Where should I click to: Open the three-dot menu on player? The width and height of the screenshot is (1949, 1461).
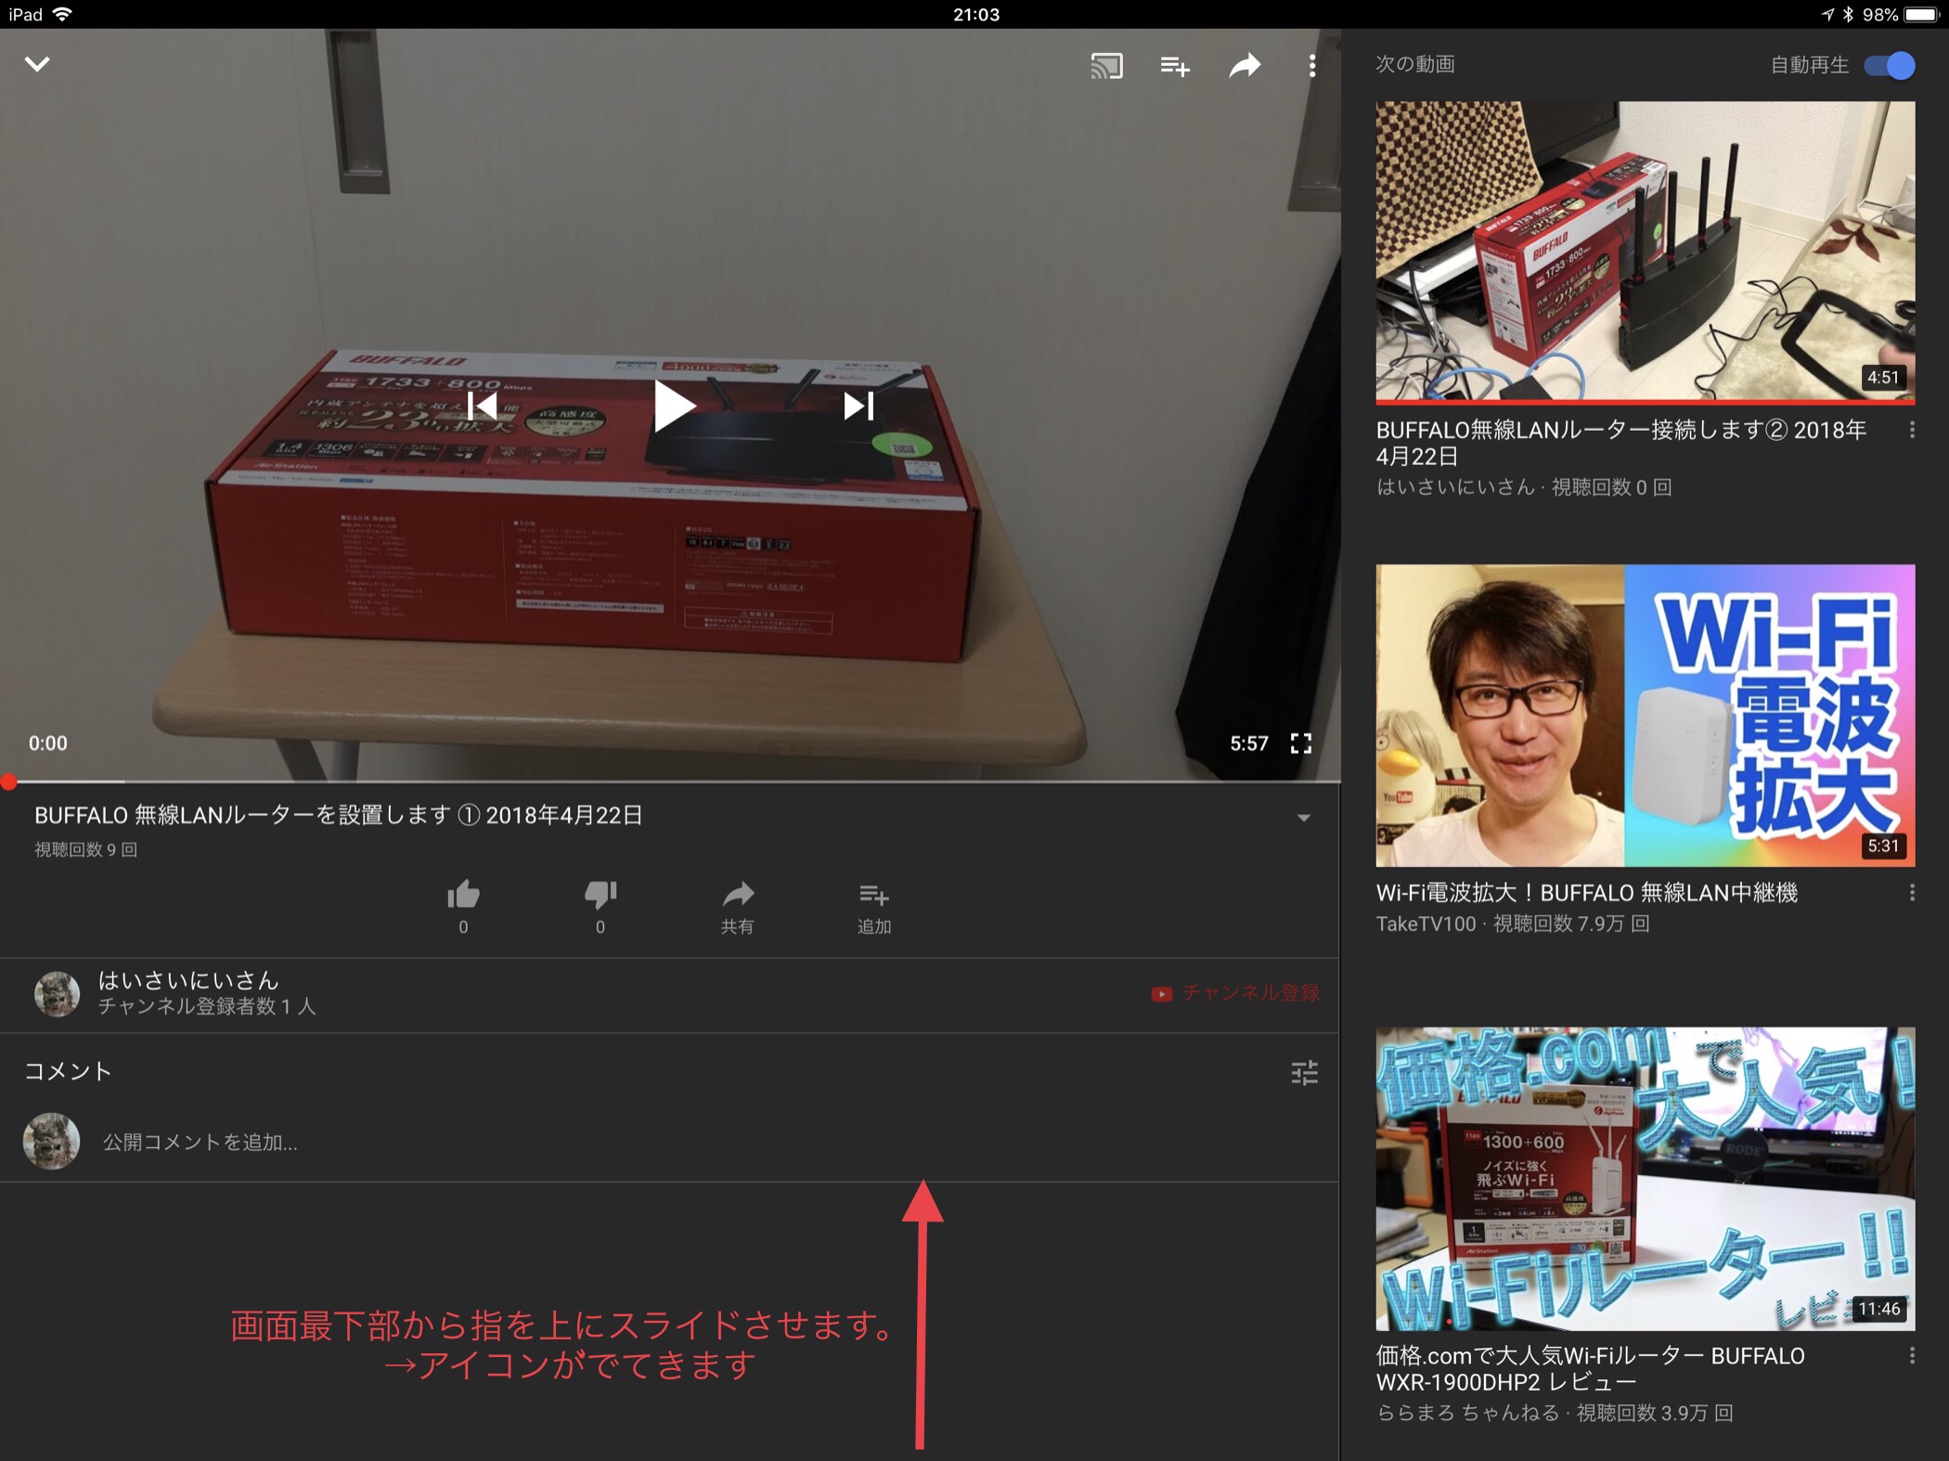[x=1311, y=65]
